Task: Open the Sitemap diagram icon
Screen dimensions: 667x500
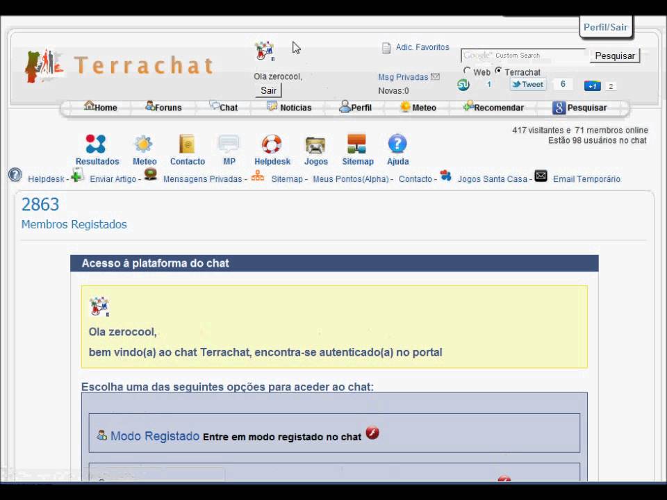Action: click(356, 144)
